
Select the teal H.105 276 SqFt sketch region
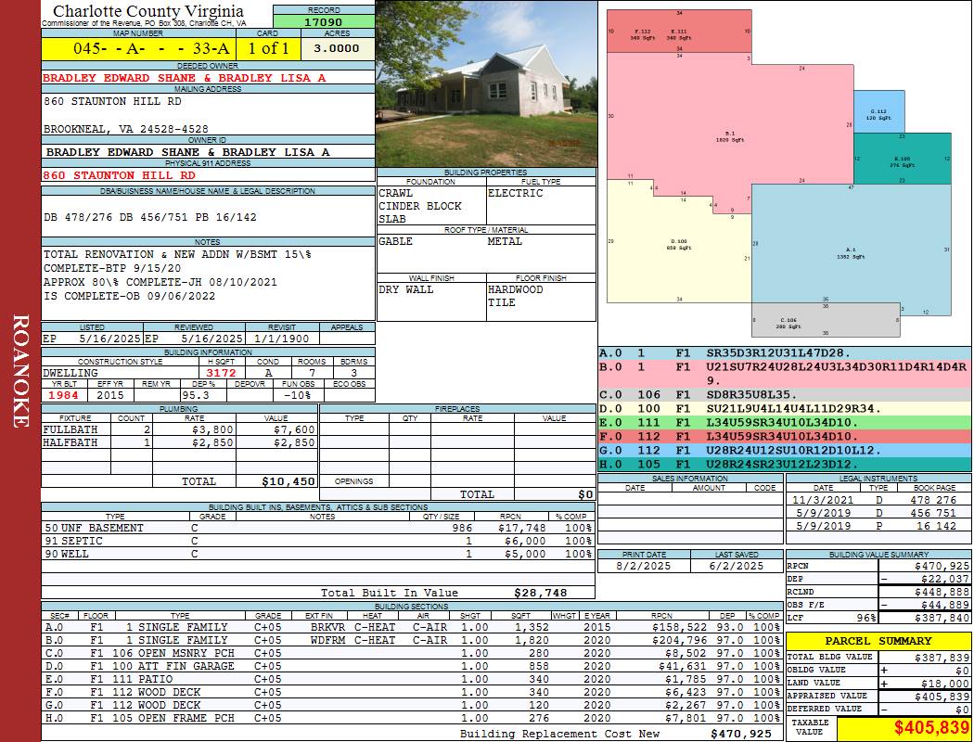pos(901,160)
